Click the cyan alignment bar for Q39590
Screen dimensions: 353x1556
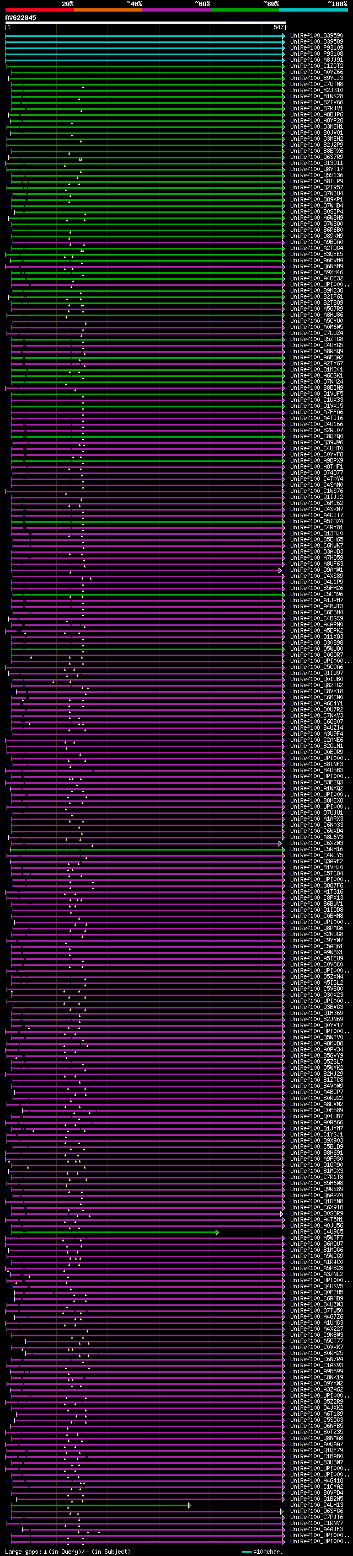click(x=145, y=36)
